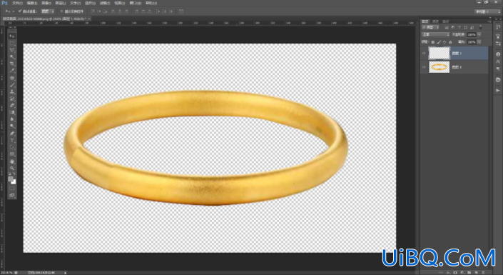Select the Crop tool
Viewport: 503px width, 275px height.
pos(12,64)
